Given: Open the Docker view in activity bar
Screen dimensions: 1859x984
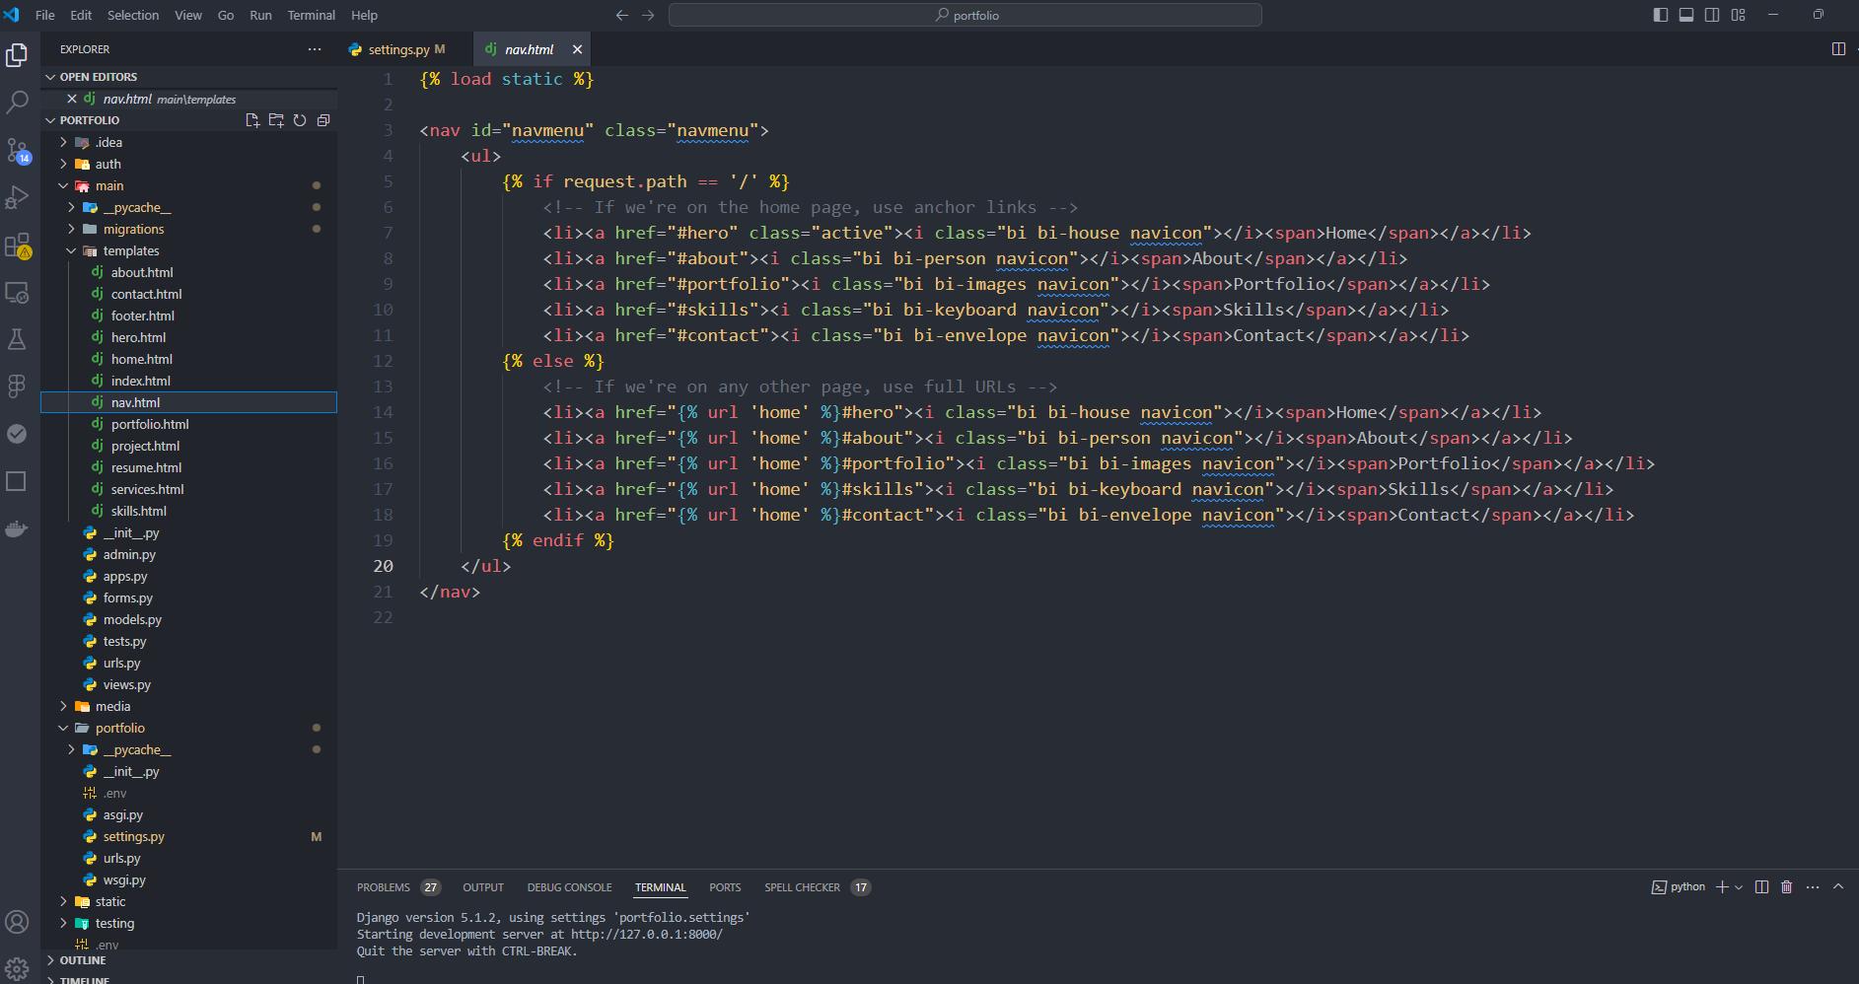Looking at the screenshot, I should (x=17, y=528).
